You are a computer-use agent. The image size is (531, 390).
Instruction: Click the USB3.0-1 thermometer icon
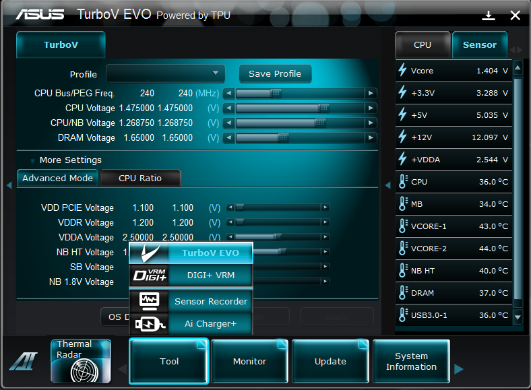click(x=403, y=315)
